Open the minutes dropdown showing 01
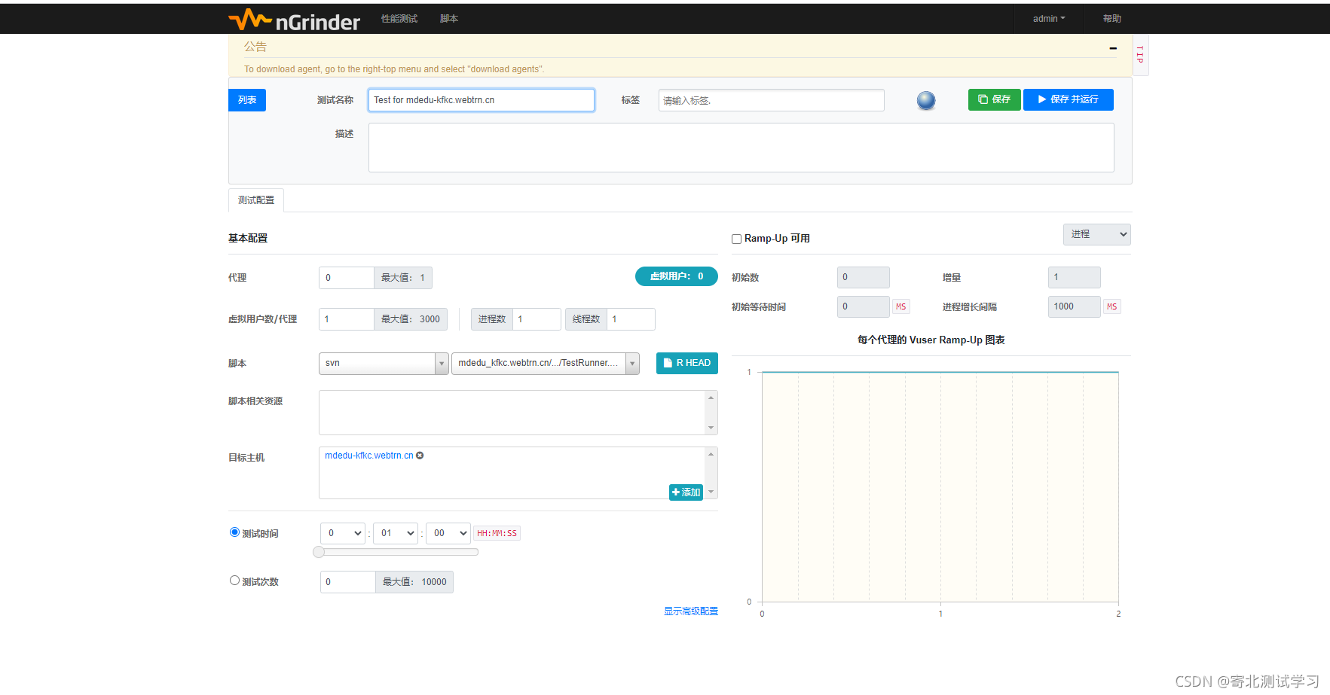This screenshot has height=695, width=1330. 396,533
